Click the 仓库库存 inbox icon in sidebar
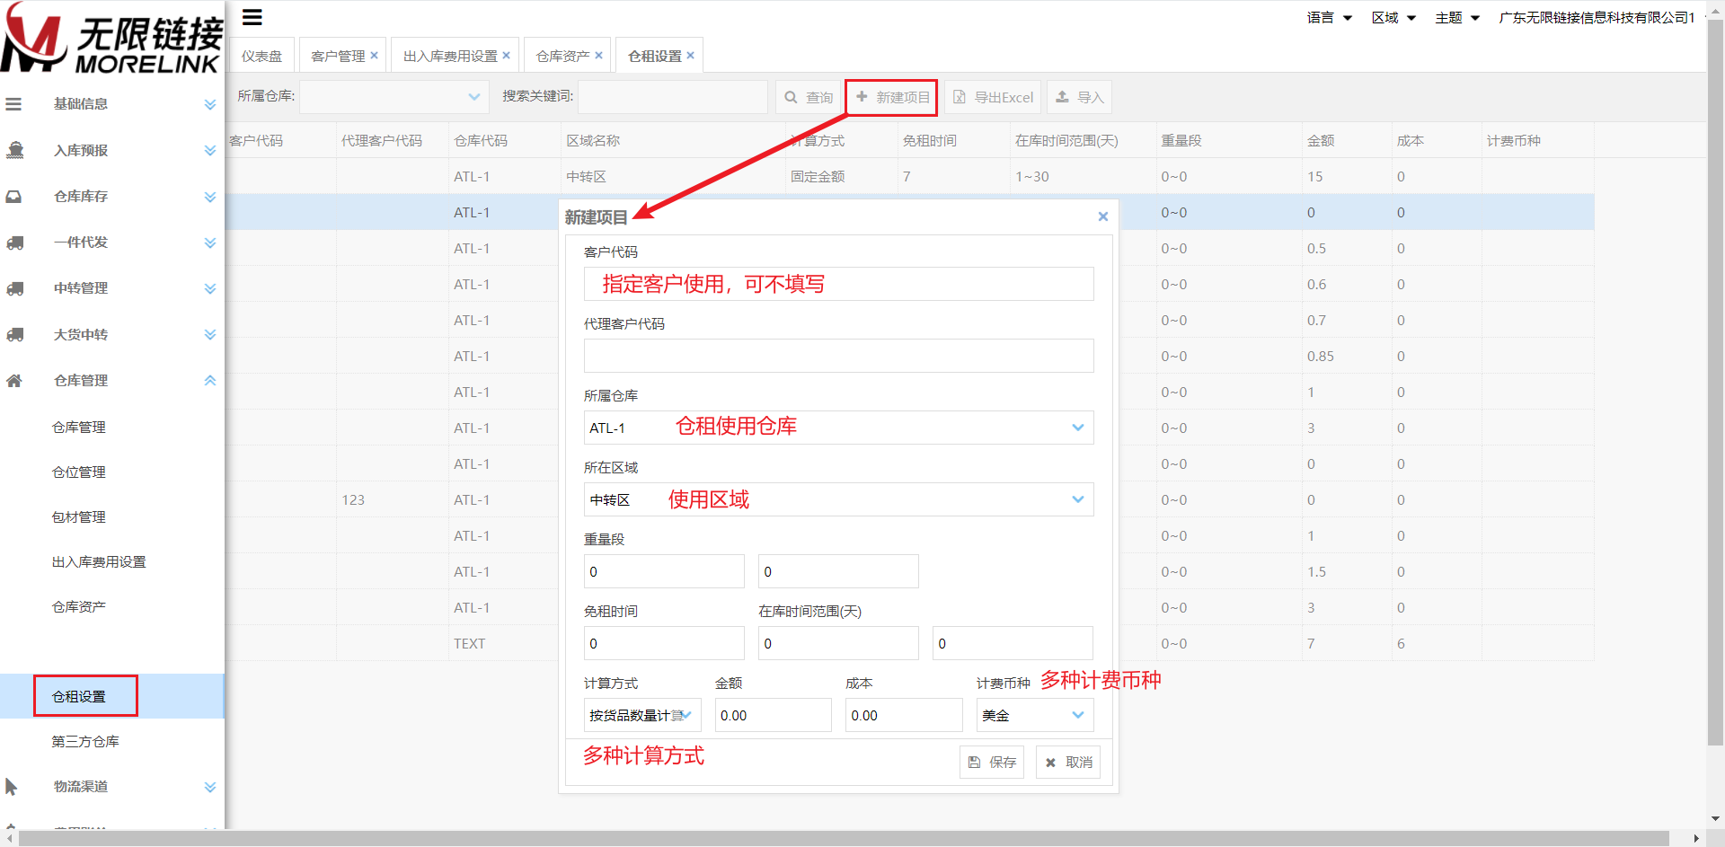Viewport: 1725px width, 847px height. click(x=13, y=196)
